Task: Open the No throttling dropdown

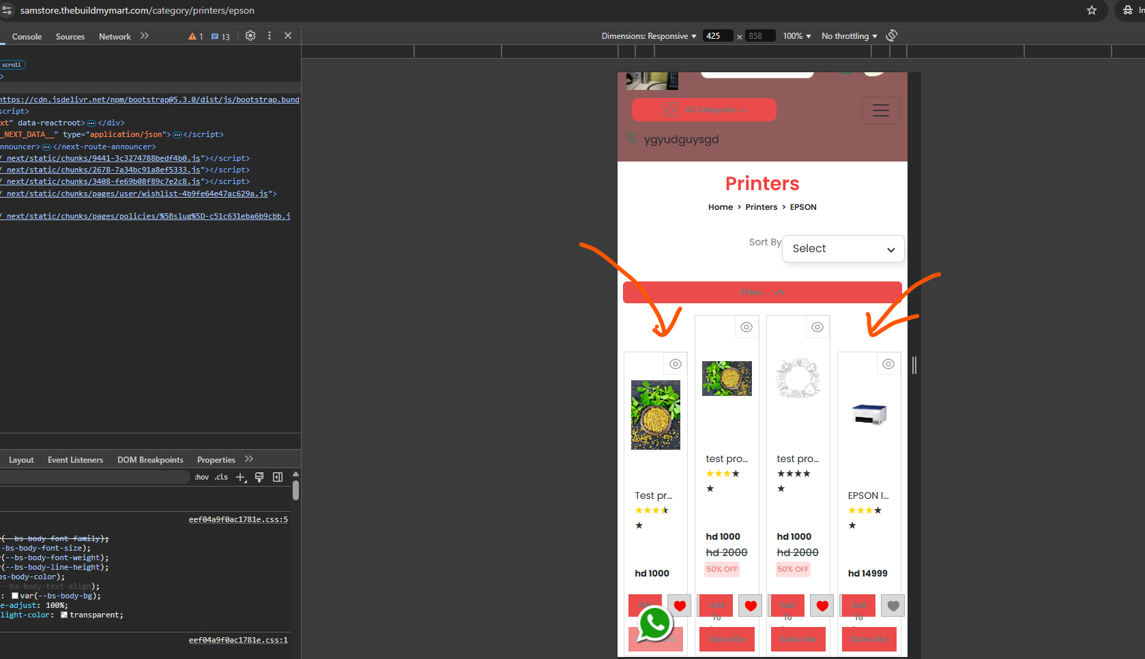Action: (850, 36)
